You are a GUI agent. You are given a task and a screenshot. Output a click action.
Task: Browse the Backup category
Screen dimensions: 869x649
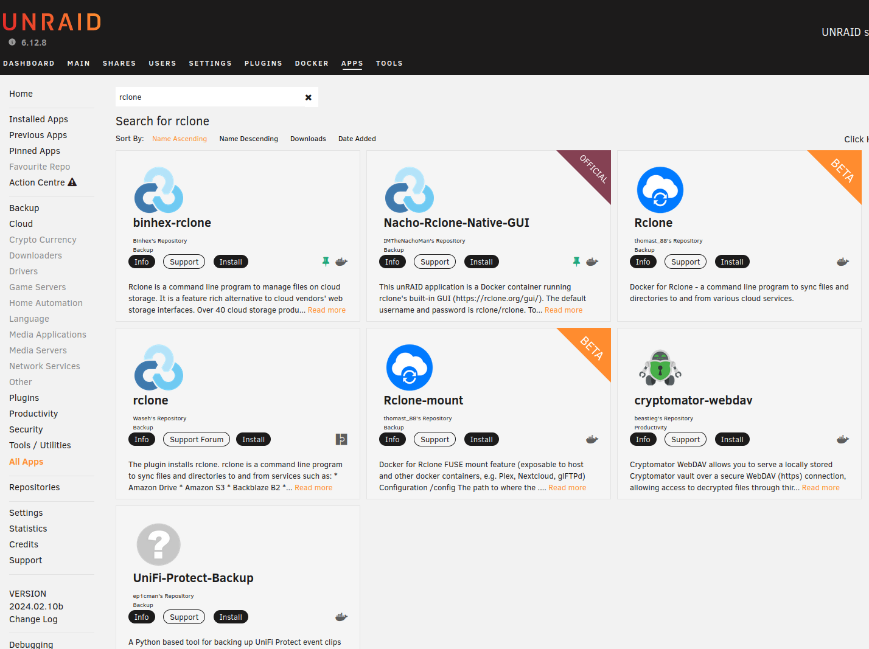click(x=24, y=208)
